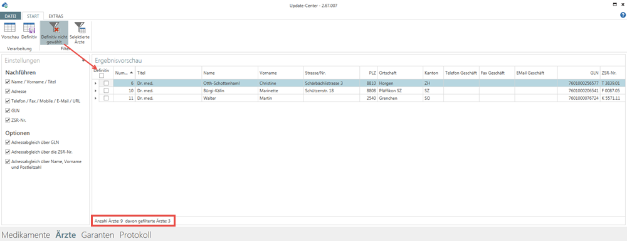Toggle the ZSR-Nr. checkbox under Nachführen

[x=8, y=120]
